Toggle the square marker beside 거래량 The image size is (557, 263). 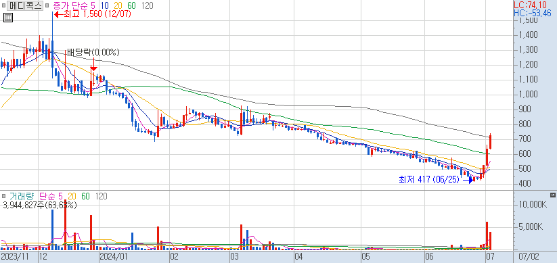coord(3,196)
